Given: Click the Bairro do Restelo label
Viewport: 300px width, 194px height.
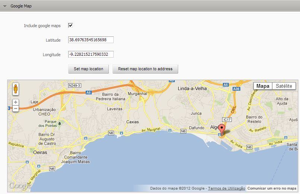Looking at the screenshot, I should [x=254, y=119].
